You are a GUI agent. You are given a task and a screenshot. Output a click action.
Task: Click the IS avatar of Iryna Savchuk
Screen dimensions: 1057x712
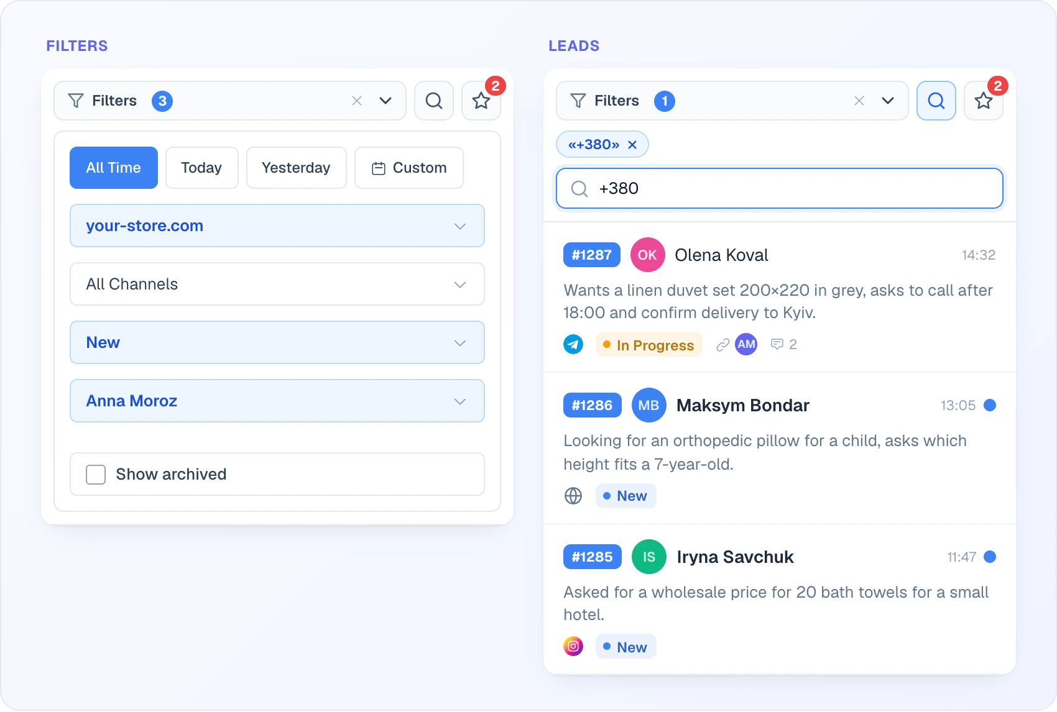[x=649, y=557]
